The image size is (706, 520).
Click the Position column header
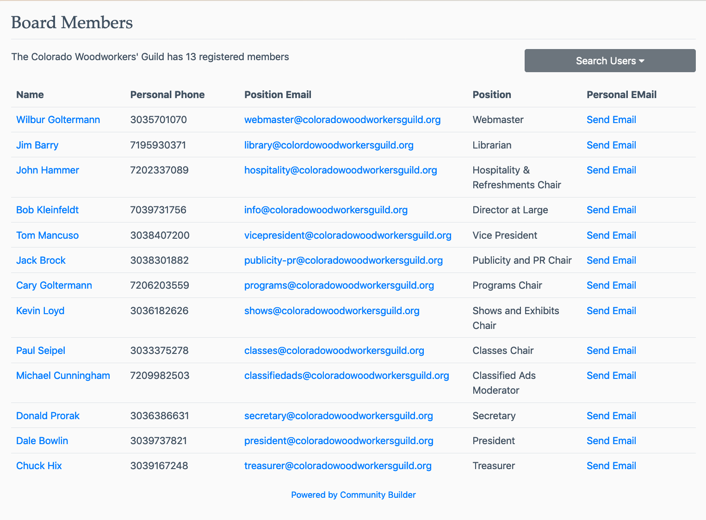tap(492, 95)
